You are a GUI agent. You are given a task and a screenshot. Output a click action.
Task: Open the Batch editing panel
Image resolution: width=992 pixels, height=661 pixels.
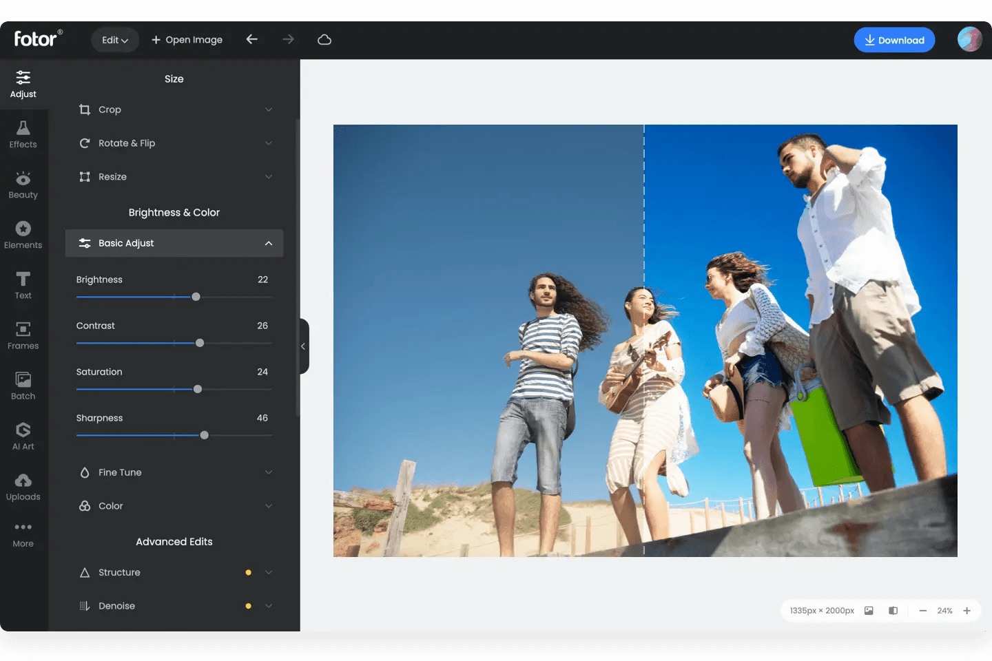23,384
